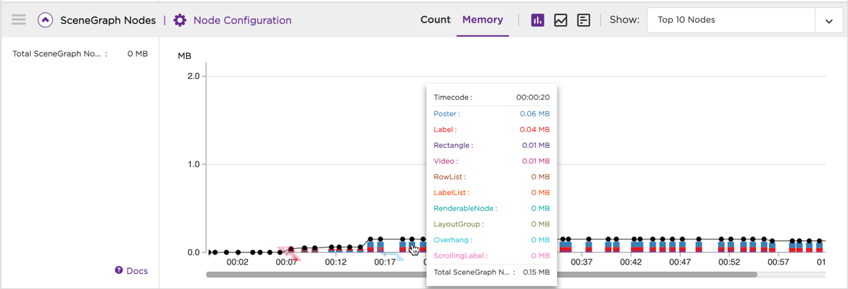Open the Top 10 Nodes dropdown
Image resolution: width=848 pixels, height=289 pixels.
[x=745, y=21]
